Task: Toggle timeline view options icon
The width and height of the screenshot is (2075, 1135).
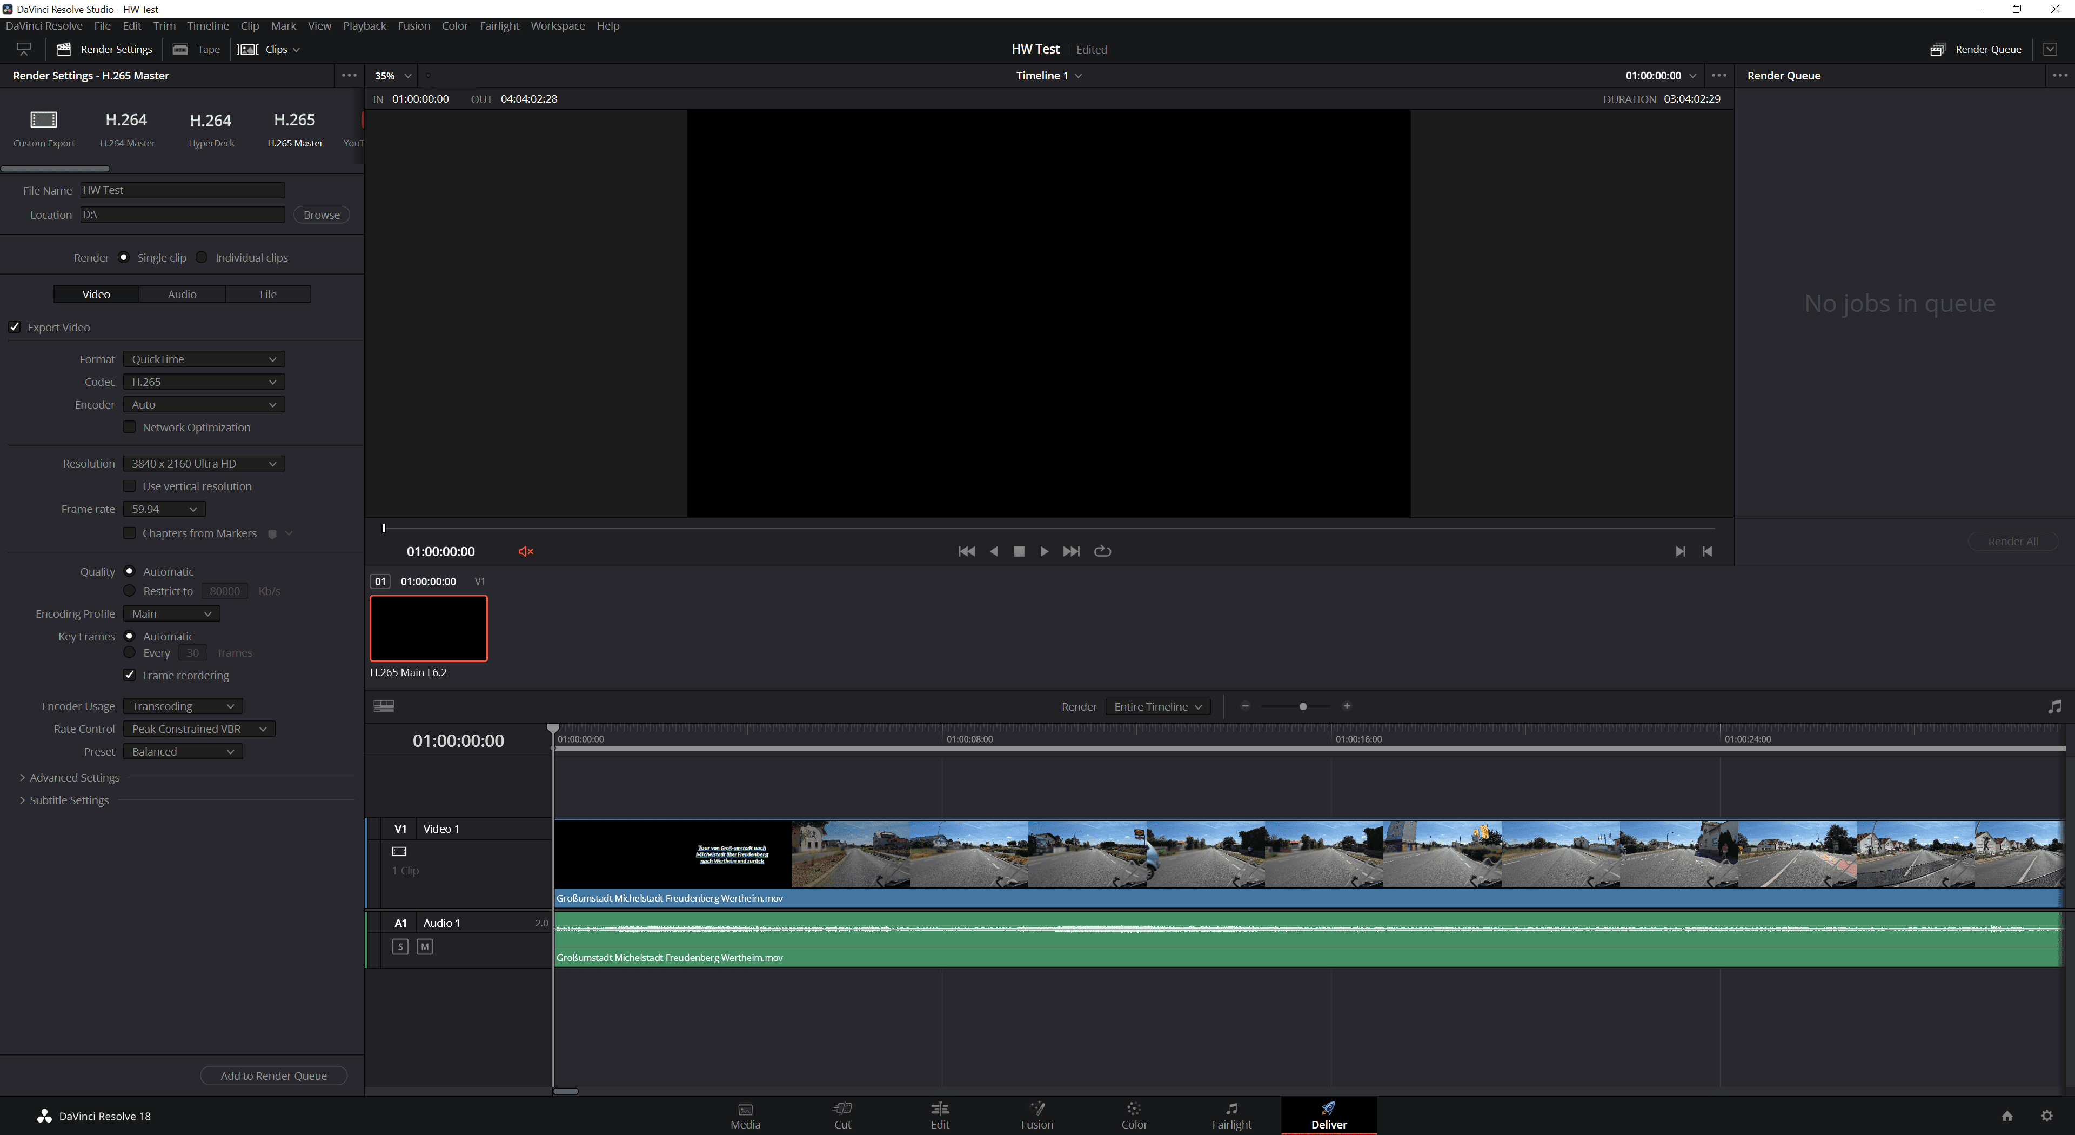Action: (x=384, y=706)
